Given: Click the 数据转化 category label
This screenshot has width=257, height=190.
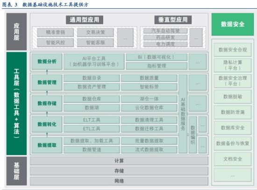Looking at the screenshot, I should [47, 124].
